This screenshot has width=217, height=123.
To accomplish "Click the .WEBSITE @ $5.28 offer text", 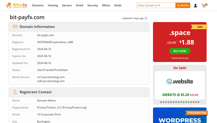I will click(180, 95).
